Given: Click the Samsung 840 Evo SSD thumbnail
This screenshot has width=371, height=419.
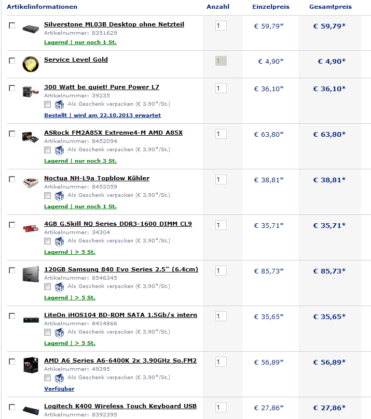Looking at the screenshot, I should tap(31, 274).
